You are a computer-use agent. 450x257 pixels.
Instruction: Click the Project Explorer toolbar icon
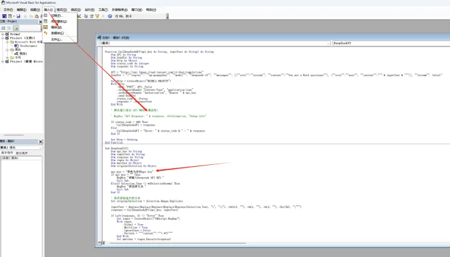click(x=86, y=16)
